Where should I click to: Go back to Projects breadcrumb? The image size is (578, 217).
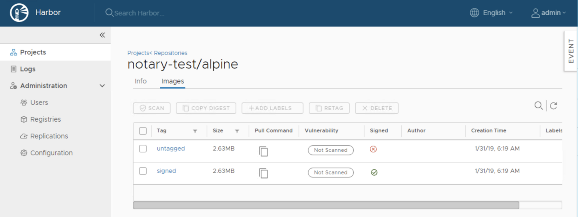click(x=138, y=53)
